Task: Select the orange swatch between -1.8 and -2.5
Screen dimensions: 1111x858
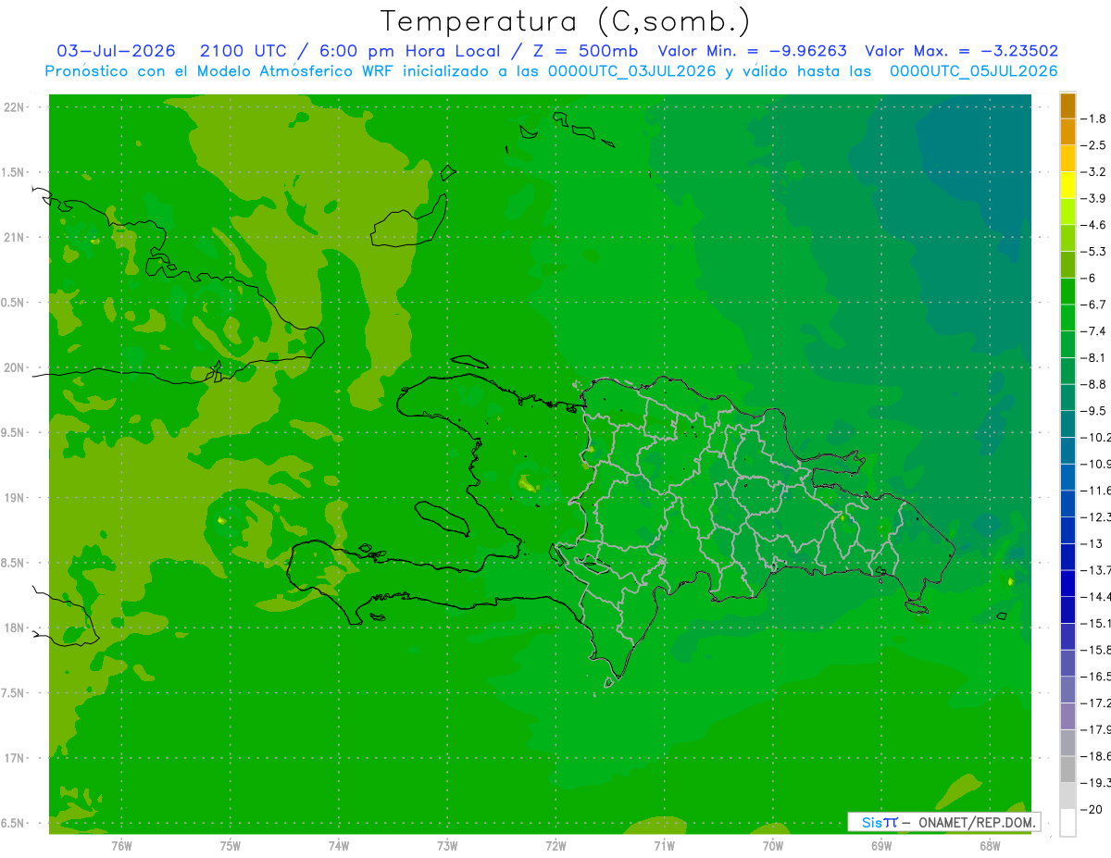Action: (1067, 132)
